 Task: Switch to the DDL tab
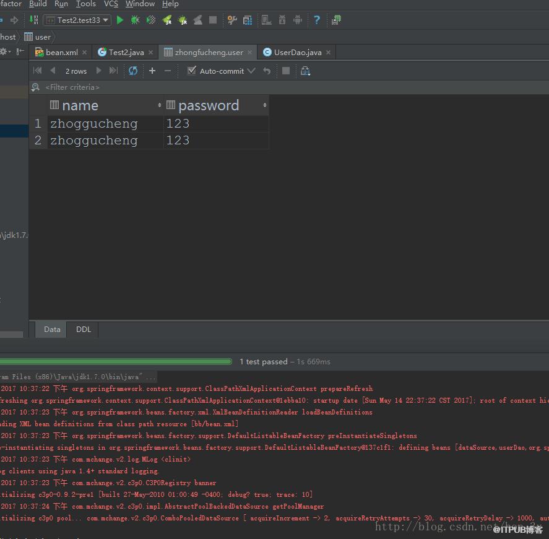[x=84, y=330]
